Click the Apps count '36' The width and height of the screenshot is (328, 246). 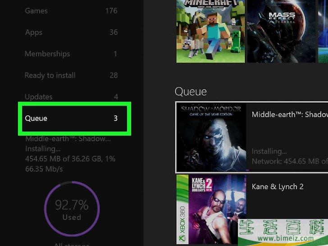pos(114,32)
